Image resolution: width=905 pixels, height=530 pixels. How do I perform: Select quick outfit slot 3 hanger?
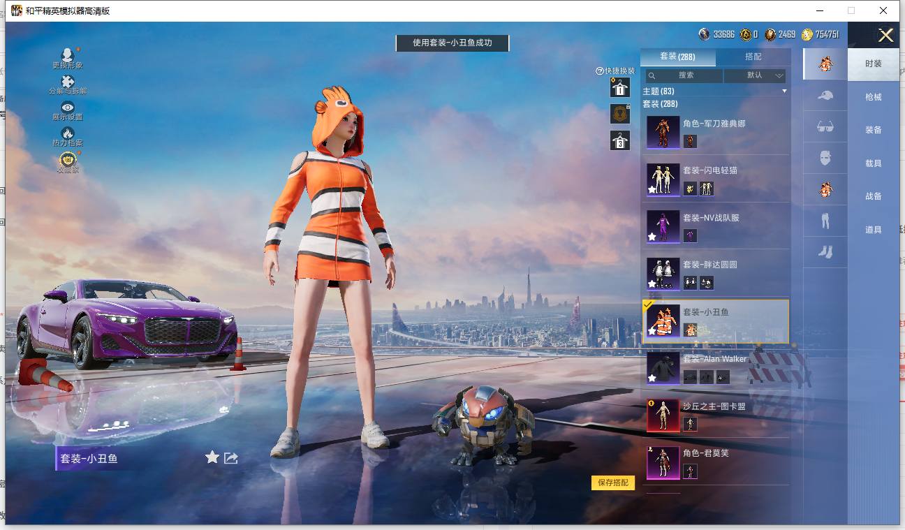(x=620, y=140)
